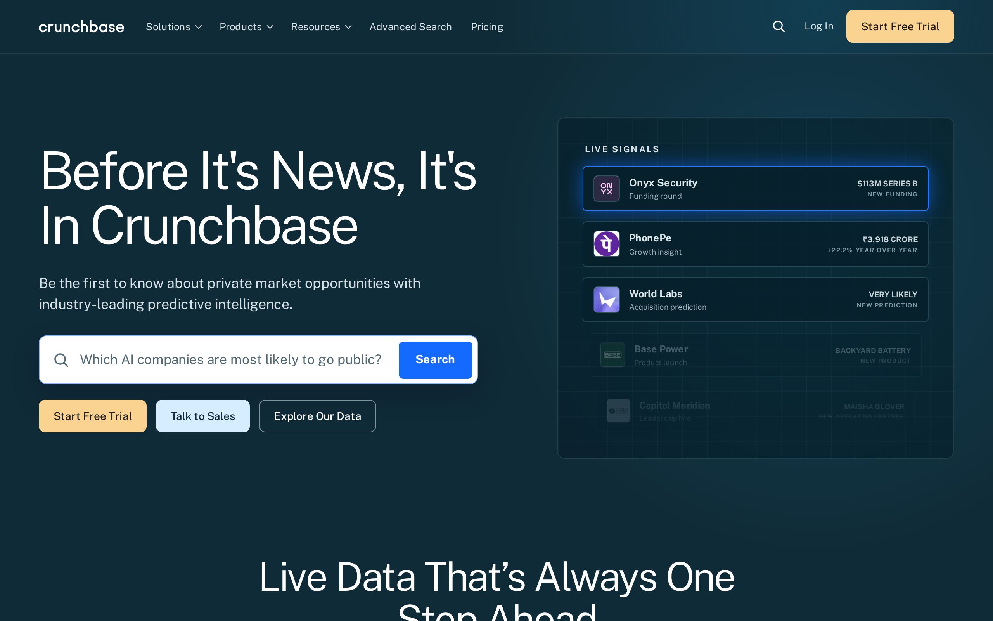
Task: Focus the AI companies search input field
Action: [x=231, y=360]
